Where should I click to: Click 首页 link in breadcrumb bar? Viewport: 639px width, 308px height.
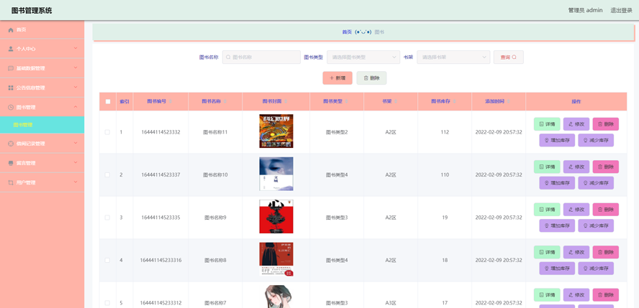(347, 32)
